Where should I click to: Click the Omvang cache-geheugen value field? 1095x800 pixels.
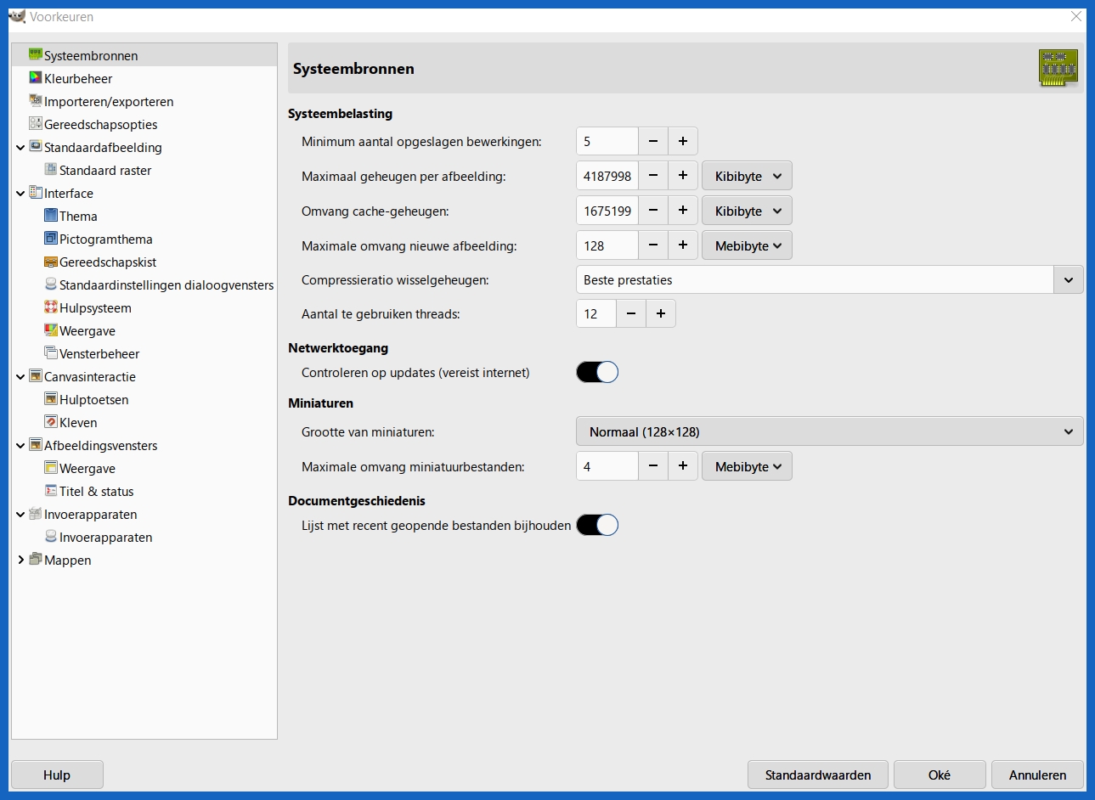(607, 211)
